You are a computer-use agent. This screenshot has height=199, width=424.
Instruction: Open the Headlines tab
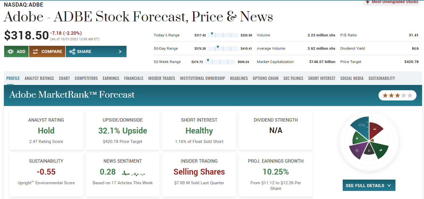point(239,78)
